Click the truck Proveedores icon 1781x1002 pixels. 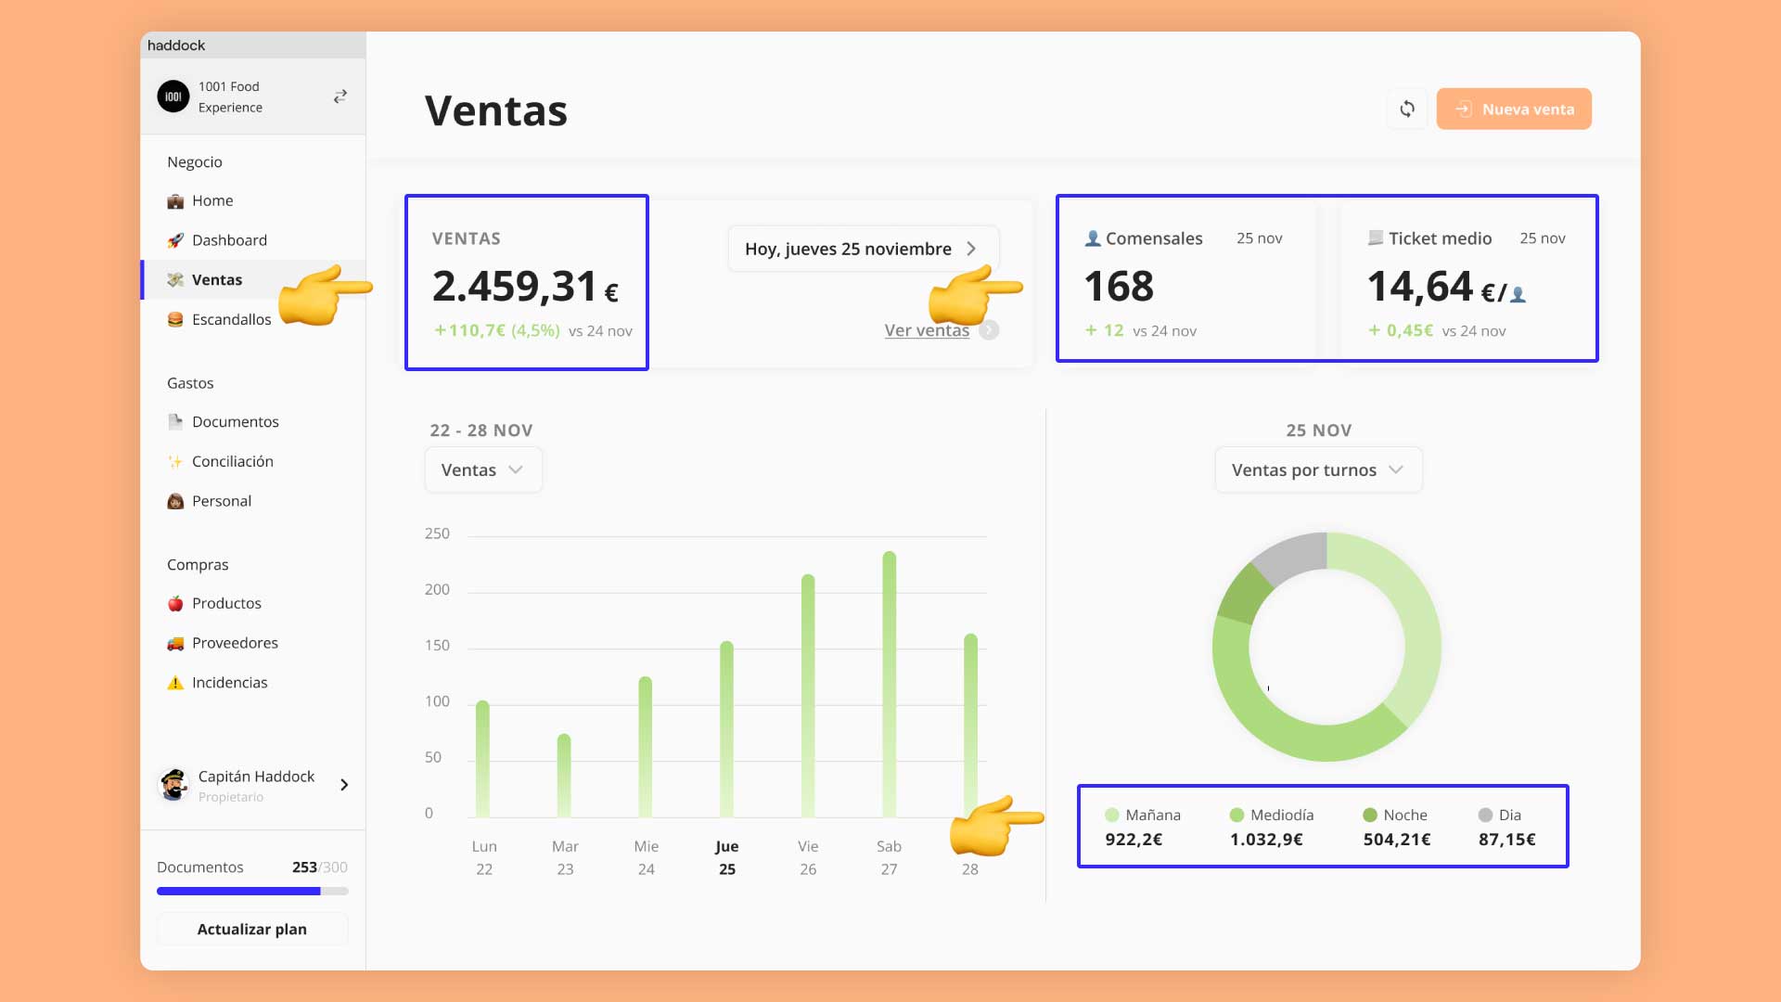[x=175, y=643]
